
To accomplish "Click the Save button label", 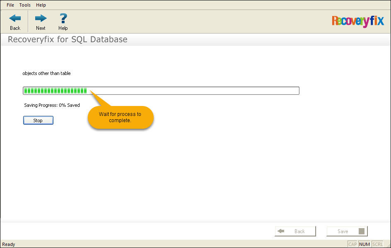I will (x=343, y=231).
